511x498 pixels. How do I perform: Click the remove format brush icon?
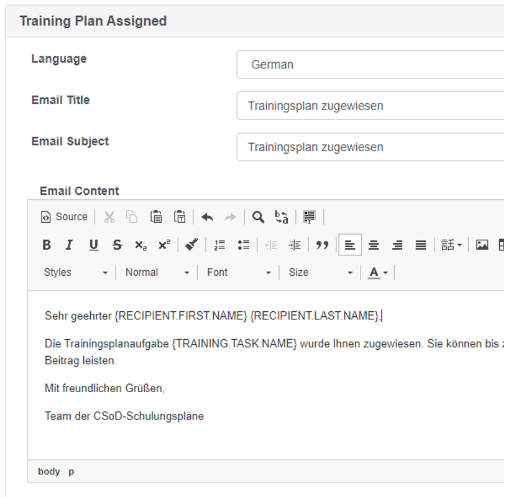(191, 245)
